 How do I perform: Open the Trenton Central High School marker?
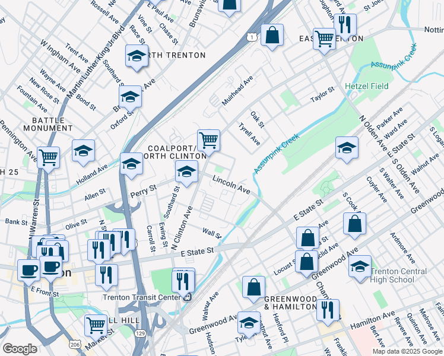(360, 266)
